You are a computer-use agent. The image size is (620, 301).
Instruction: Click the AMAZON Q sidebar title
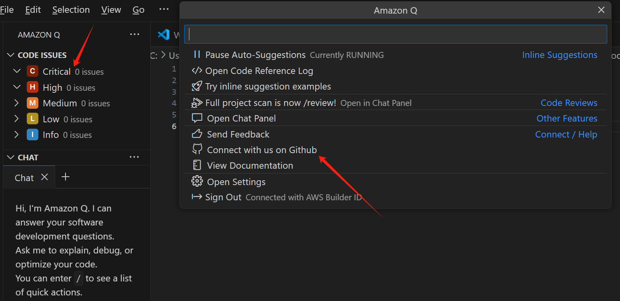click(x=39, y=35)
